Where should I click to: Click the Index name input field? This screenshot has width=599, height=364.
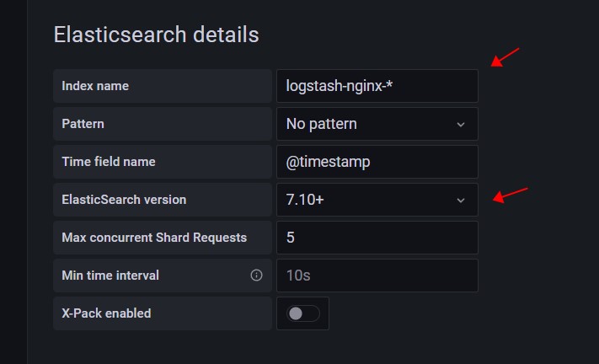(x=377, y=86)
